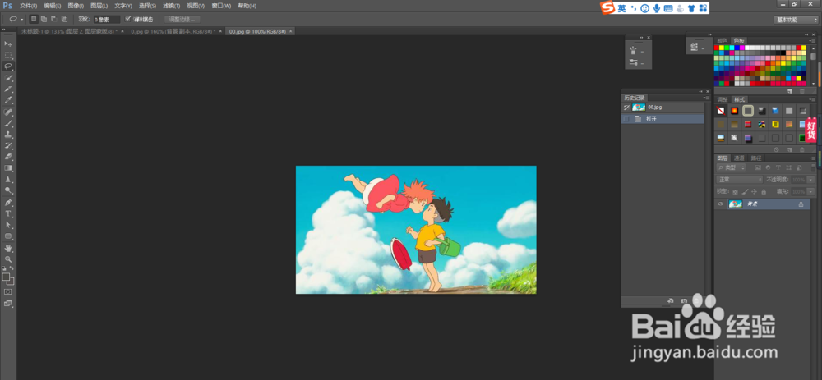Select the Gradient tool
Screen dimensions: 822x380
coord(8,168)
